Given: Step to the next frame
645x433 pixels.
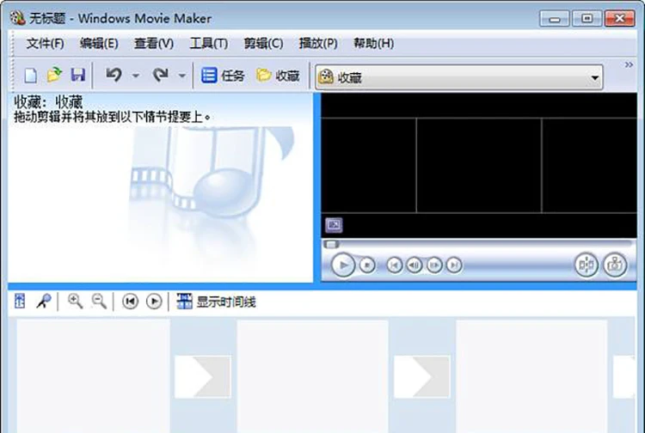Looking at the screenshot, I should (x=434, y=265).
